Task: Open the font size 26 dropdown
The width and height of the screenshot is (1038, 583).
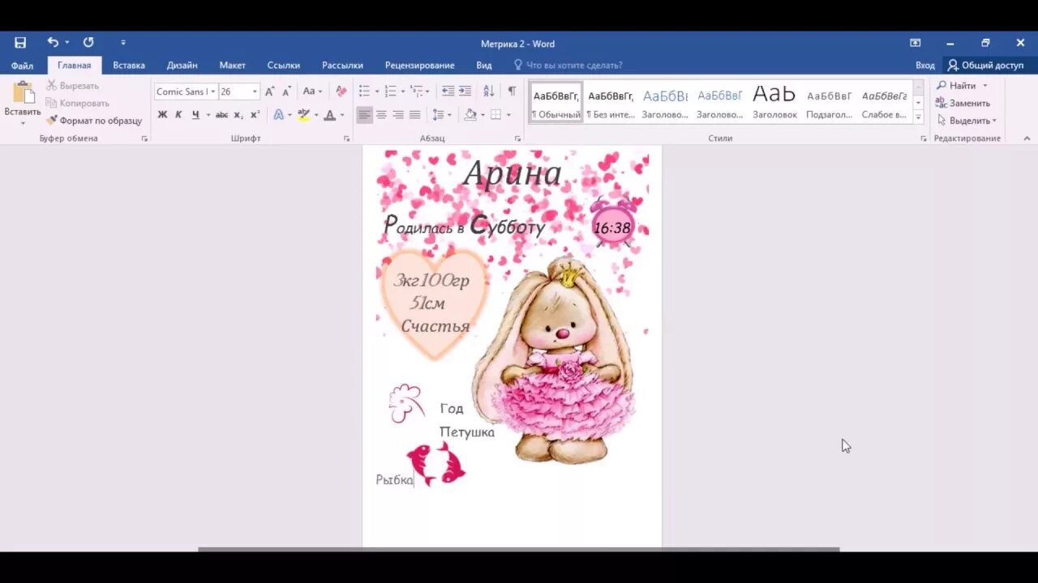Action: click(255, 91)
